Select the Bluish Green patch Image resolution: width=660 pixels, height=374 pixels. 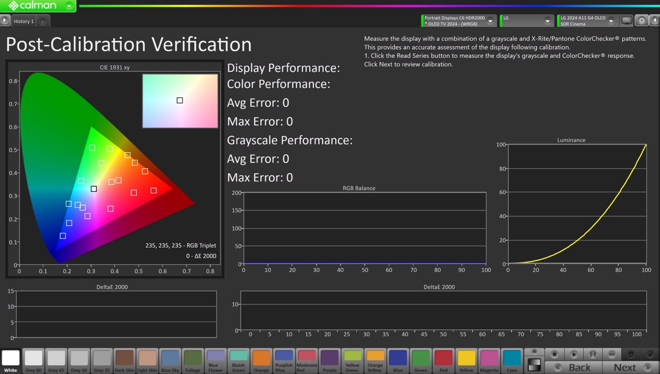coord(238,361)
